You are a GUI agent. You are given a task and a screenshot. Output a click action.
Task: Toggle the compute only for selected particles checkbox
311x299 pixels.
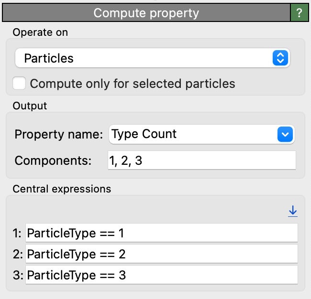tap(20, 84)
